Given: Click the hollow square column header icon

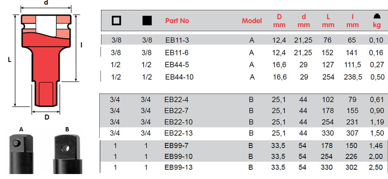Looking at the screenshot, I should point(116,21).
